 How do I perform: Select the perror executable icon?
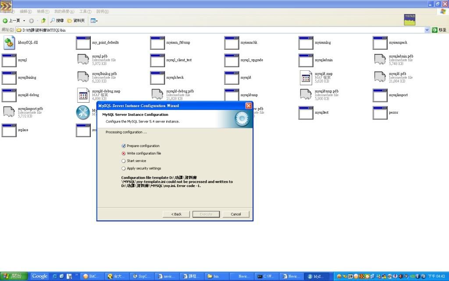click(x=380, y=112)
